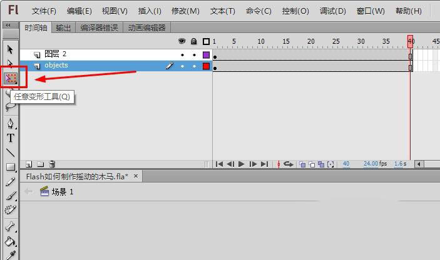Image resolution: width=440 pixels, height=260 pixels.
Task: Click the current frame value 40
Action: 346,164
